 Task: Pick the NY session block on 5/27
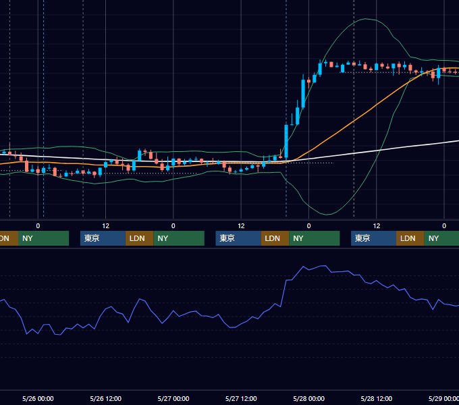click(315, 238)
